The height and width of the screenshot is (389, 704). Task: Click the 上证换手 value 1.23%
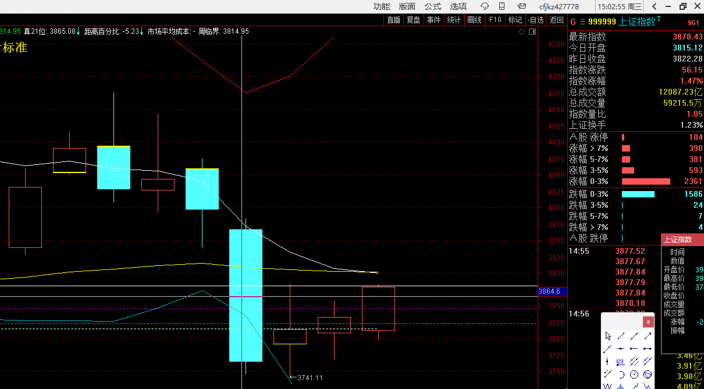[691, 125]
